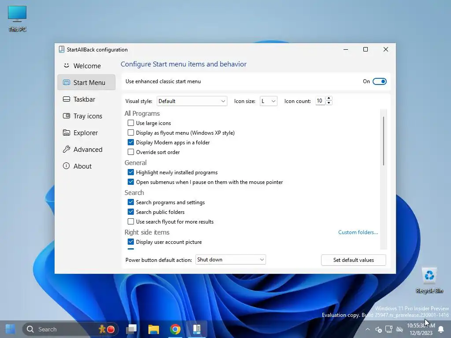Uncheck Highlight newly installed programs
Screen dimensions: 451x338
coord(130,172)
